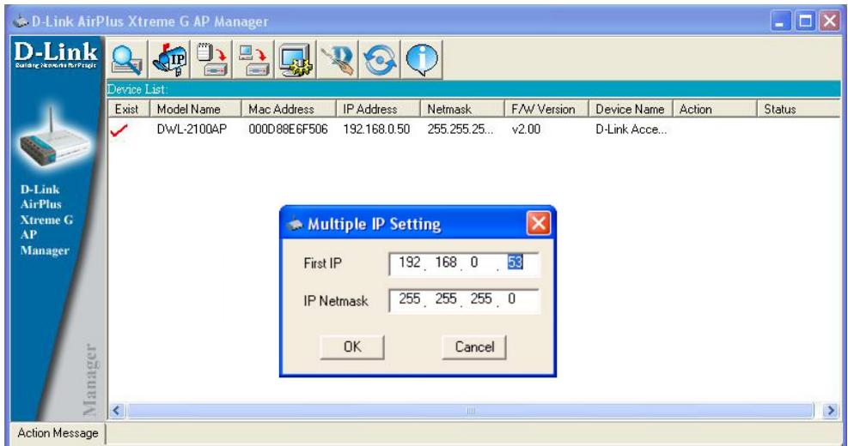Click the Netmask column header
The height and width of the screenshot is (446, 848).
462,109
